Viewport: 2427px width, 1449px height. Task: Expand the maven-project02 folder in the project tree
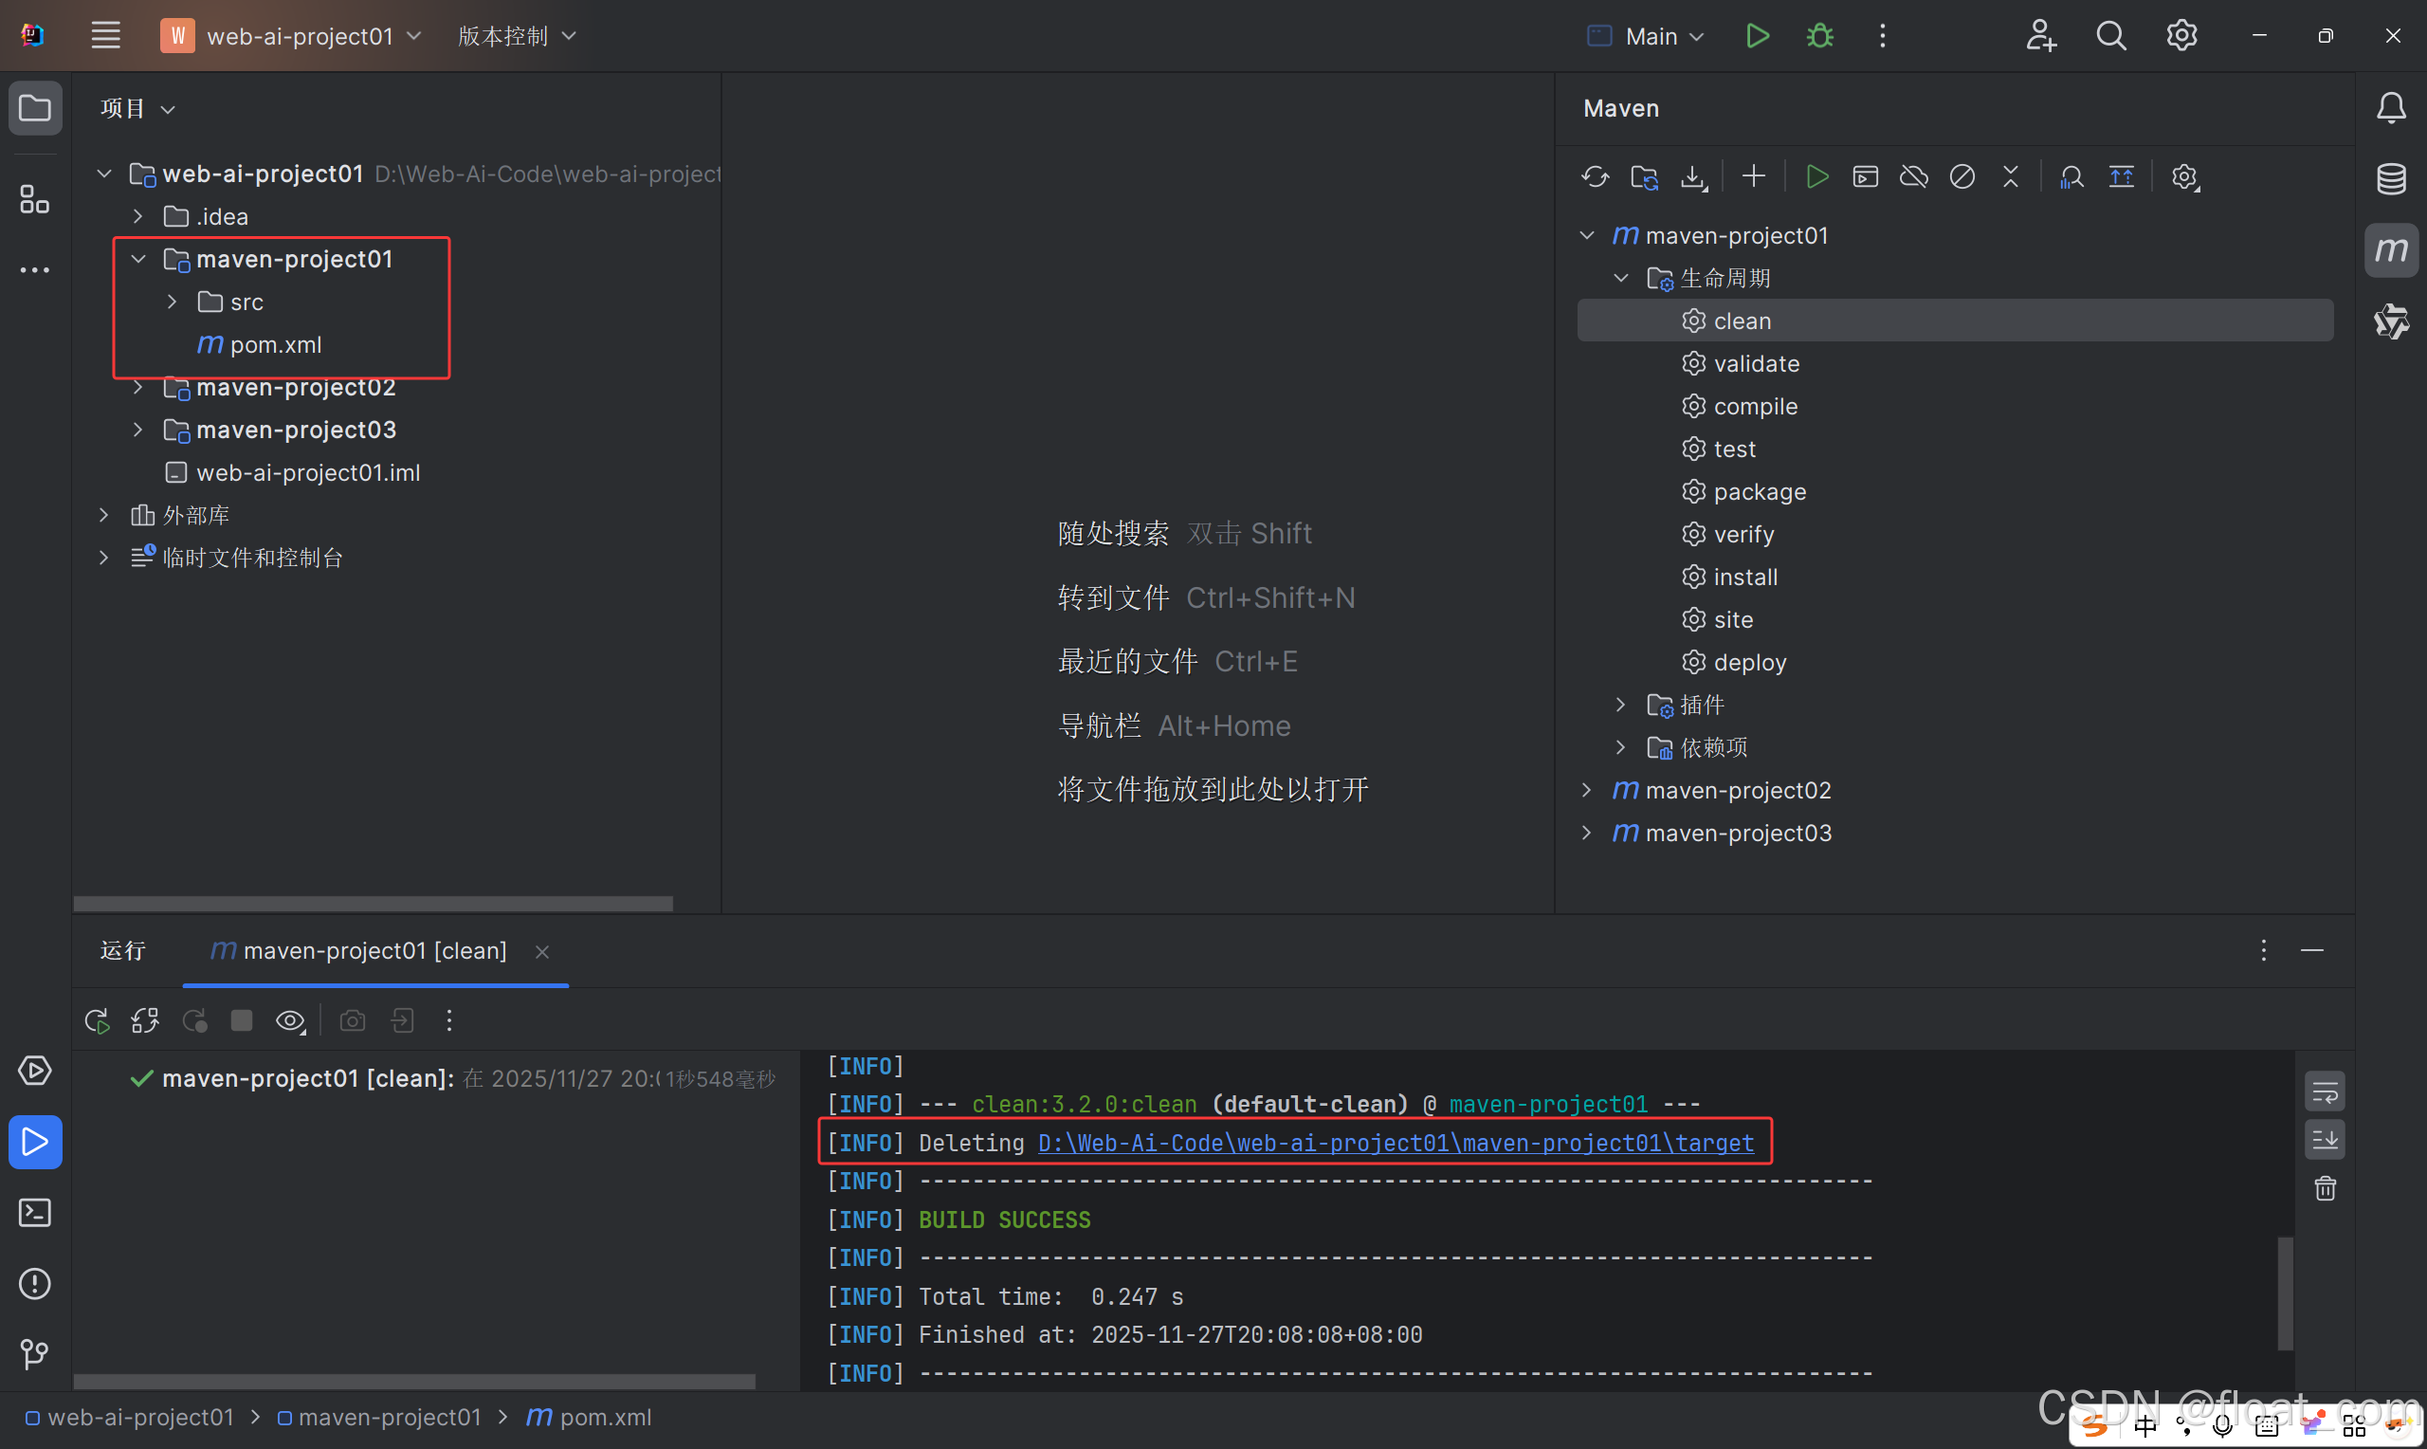coord(137,388)
